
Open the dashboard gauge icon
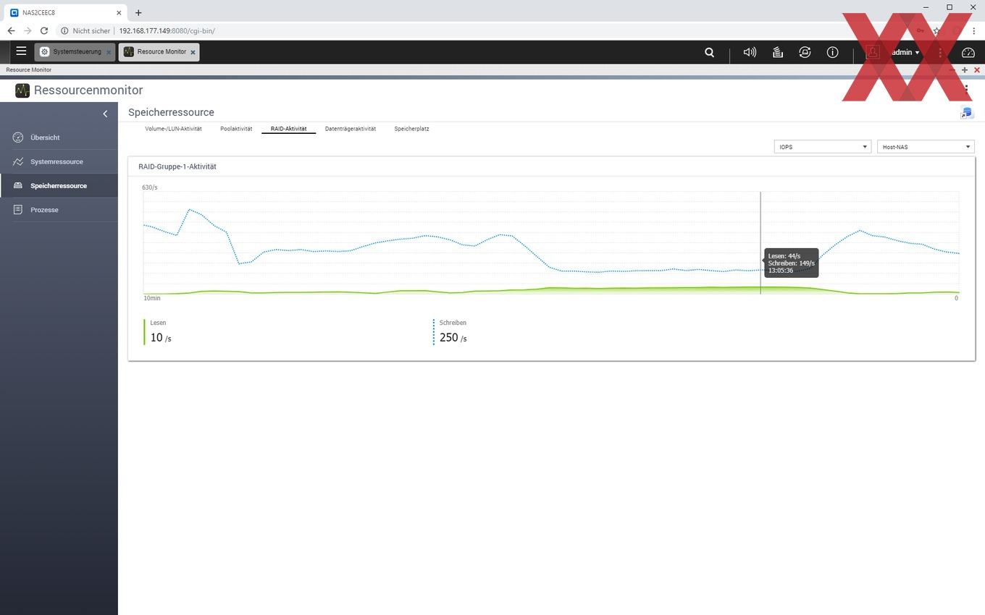968,52
